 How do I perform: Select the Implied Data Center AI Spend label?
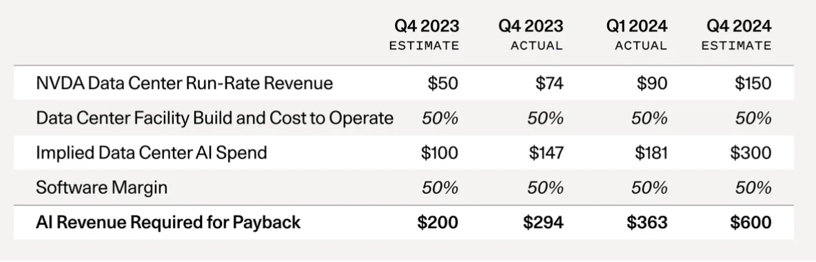(x=152, y=152)
